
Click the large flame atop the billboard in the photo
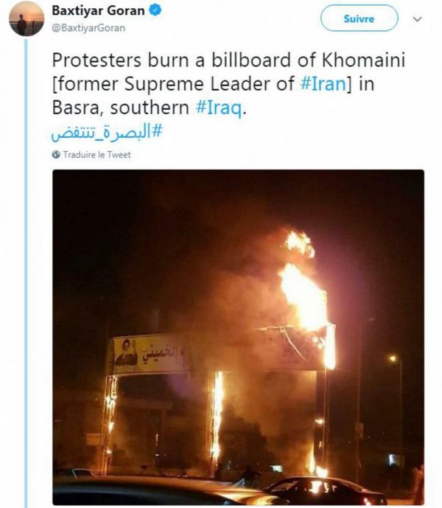[303, 296]
